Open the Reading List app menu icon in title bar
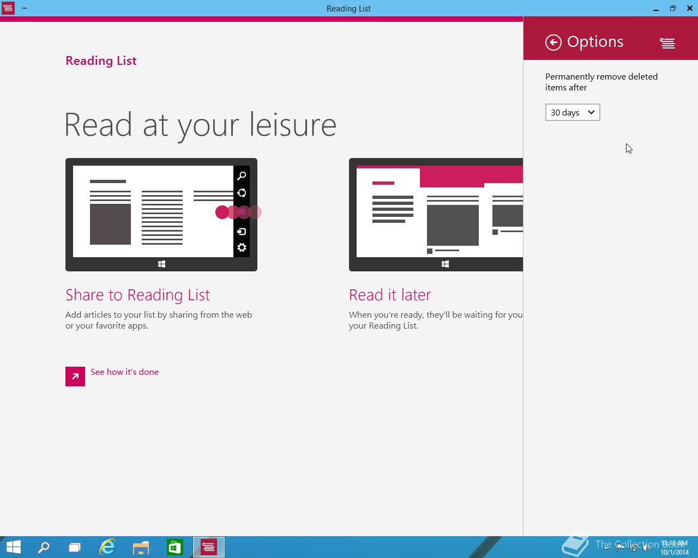 [x=8, y=8]
